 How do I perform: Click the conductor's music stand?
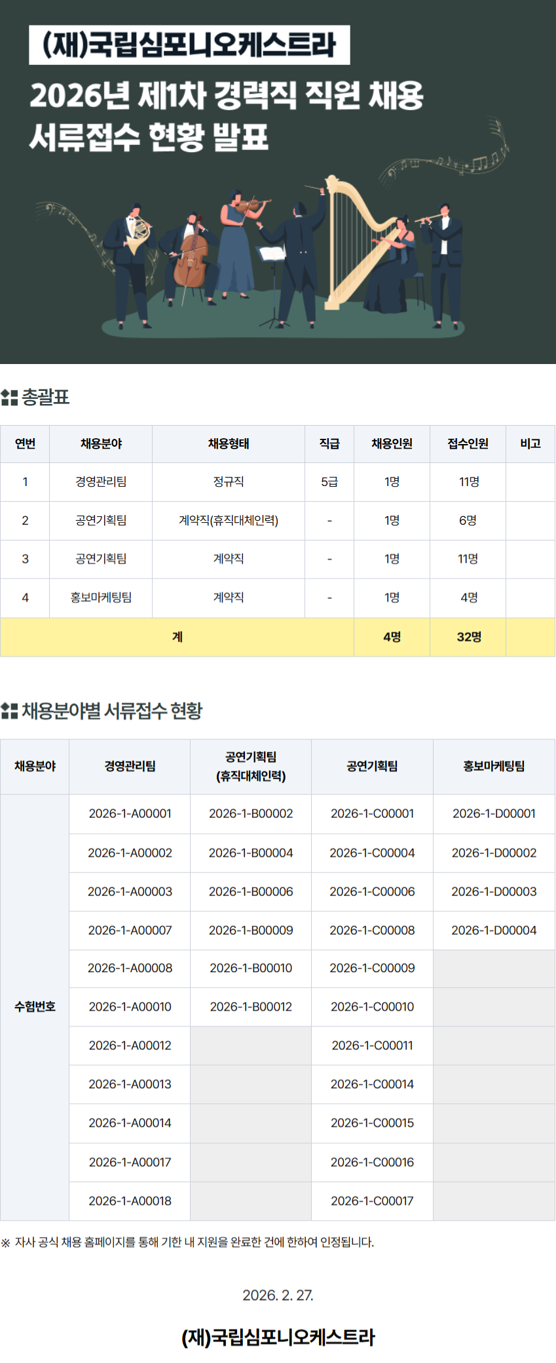coord(272,275)
